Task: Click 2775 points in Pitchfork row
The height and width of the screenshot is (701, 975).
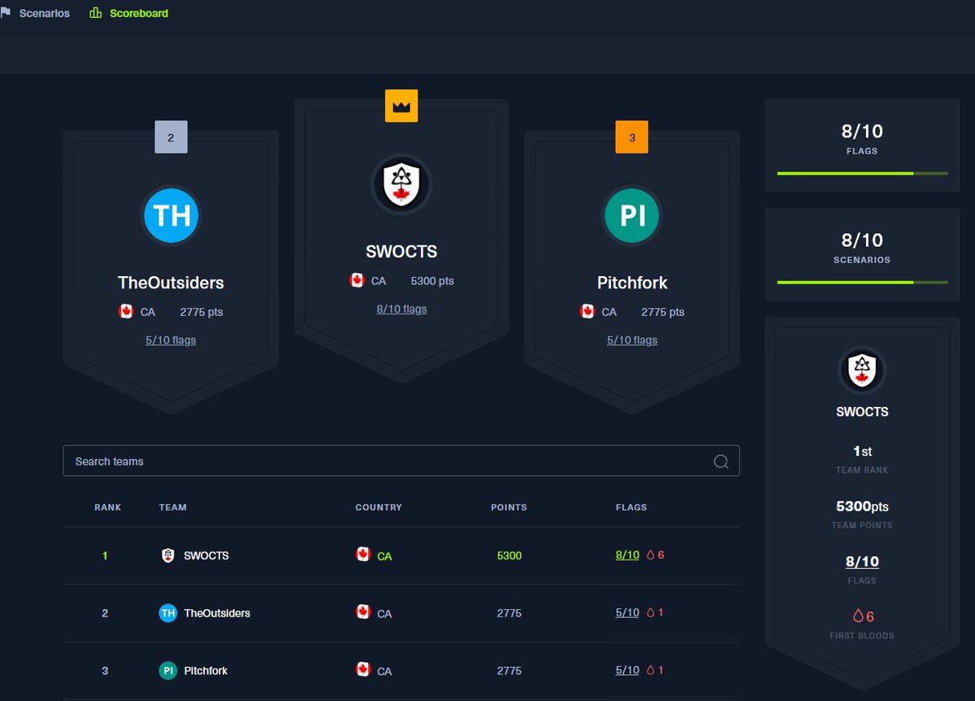Action: pyautogui.click(x=509, y=671)
